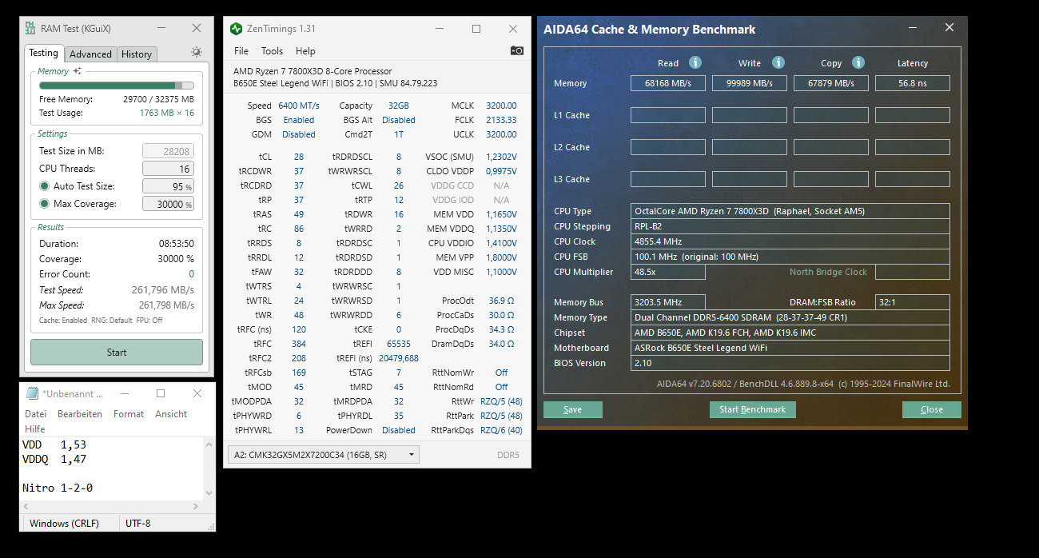Open Notepad Datei menu
Viewport: 1039px width, 558px height.
[x=36, y=414]
